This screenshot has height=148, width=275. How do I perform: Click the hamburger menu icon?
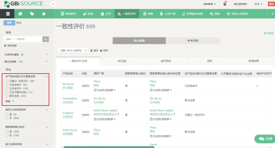(x=8, y=14)
